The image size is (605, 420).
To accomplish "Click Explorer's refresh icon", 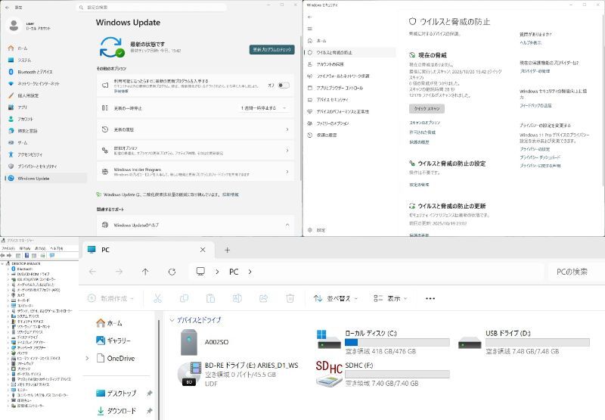I will coord(172,272).
